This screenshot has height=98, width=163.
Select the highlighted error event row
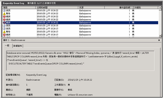[x=80, y=23]
